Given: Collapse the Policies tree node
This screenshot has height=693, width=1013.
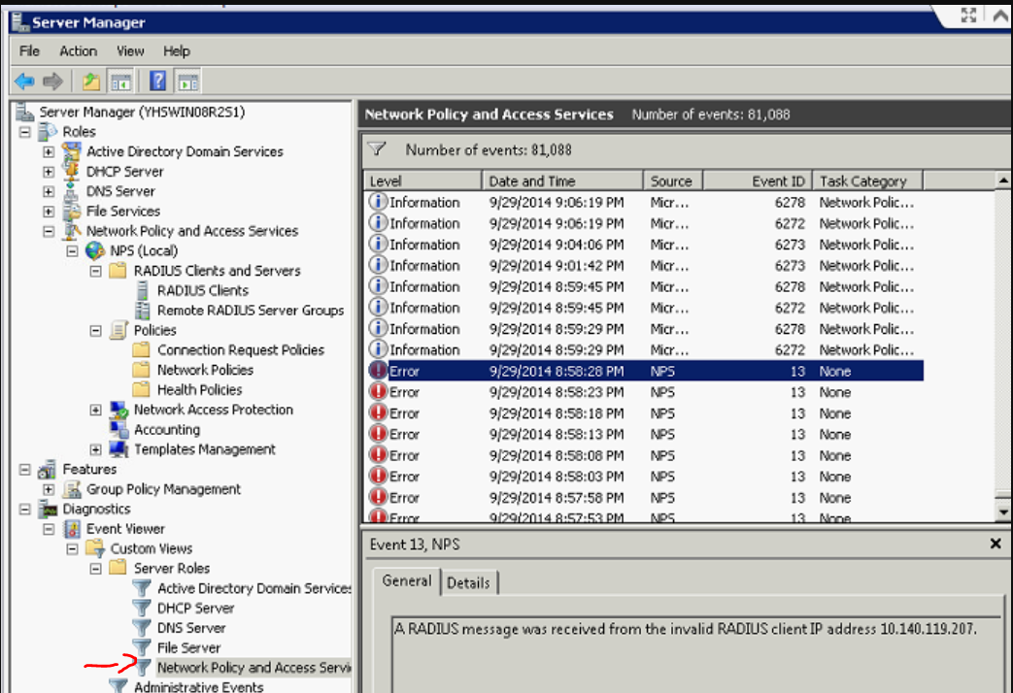Looking at the screenshot, I should pos(95,330).
